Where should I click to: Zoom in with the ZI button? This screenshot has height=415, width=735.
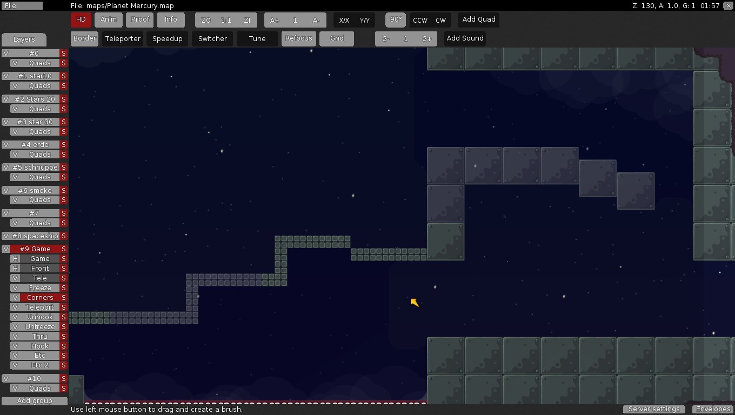[247, 20]
